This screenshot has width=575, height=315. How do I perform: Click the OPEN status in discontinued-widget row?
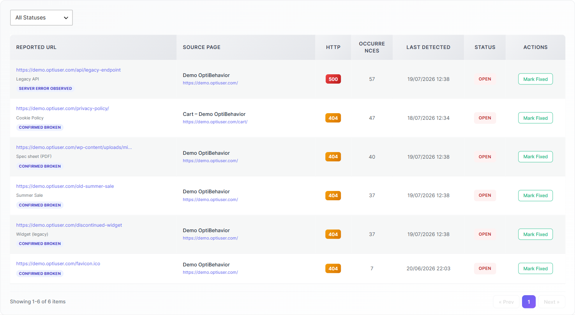pos(485,234)
